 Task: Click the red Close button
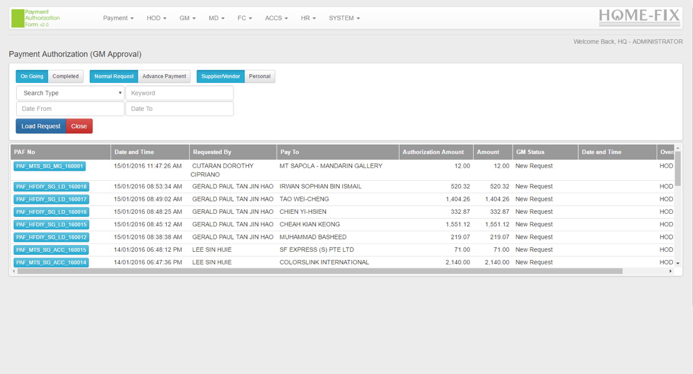coord(79,126)
